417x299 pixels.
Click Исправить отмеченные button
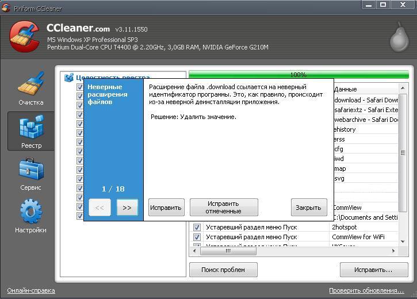coord(224,208)
